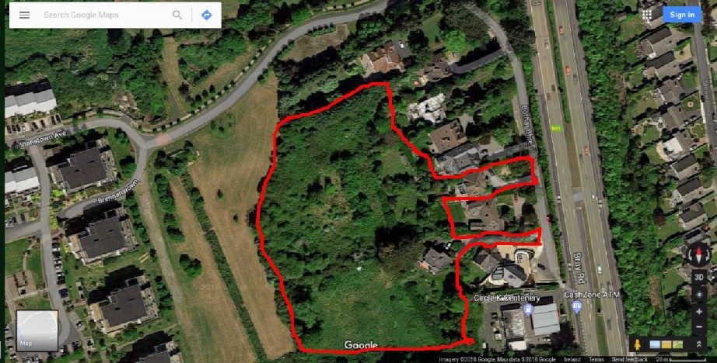
Task: Open the Terms link in footer
Action: pyautogui.click(x=596, y=359)
